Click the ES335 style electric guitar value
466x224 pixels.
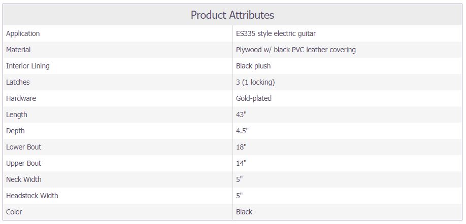pyautogui.click(x=276, y=33)
